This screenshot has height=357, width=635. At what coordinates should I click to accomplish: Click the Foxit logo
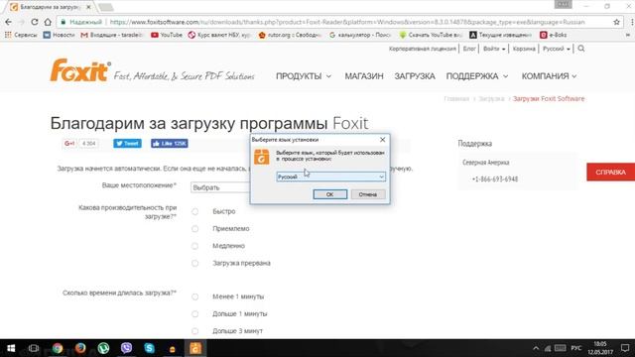click(80, 70)
